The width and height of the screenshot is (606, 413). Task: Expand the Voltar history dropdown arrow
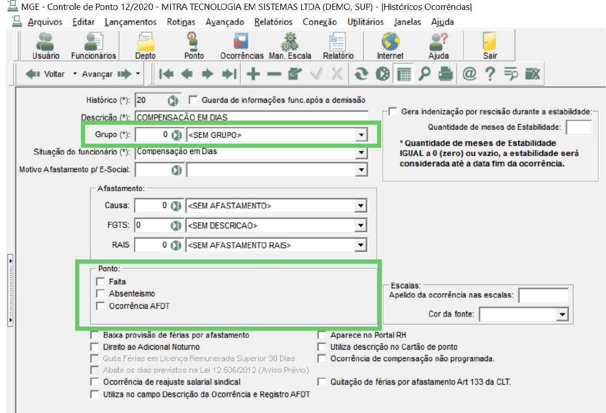tap(75, 74)
